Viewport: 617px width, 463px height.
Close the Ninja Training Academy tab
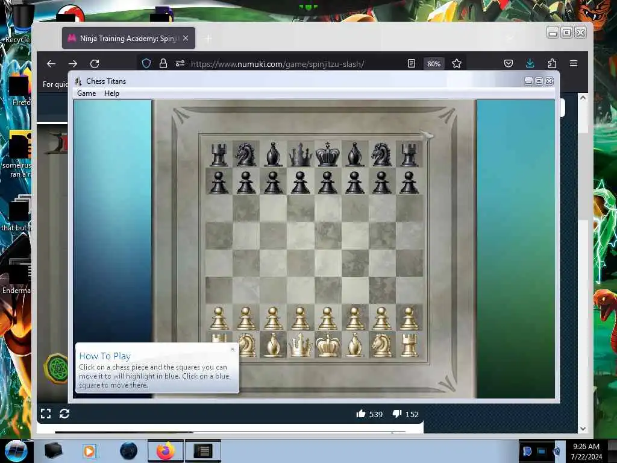(186, 38)
